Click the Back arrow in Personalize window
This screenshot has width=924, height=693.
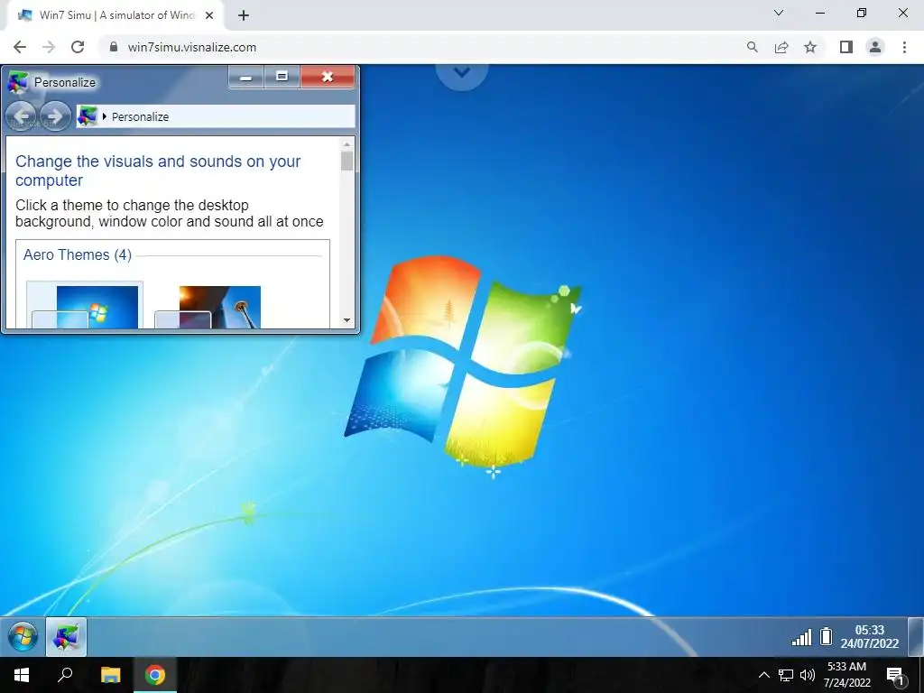(22, 116)
